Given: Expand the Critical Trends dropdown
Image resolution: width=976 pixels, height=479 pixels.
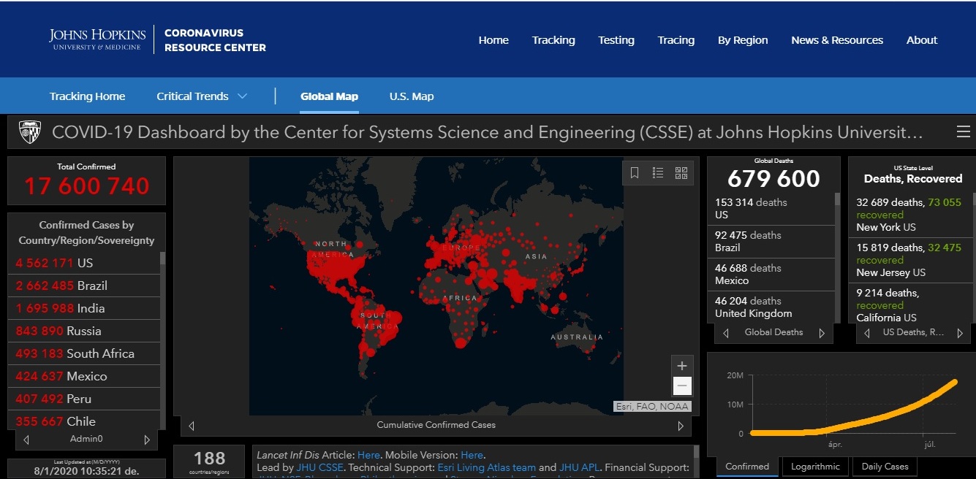Looking at the screenshot, I should coord(202,96).
